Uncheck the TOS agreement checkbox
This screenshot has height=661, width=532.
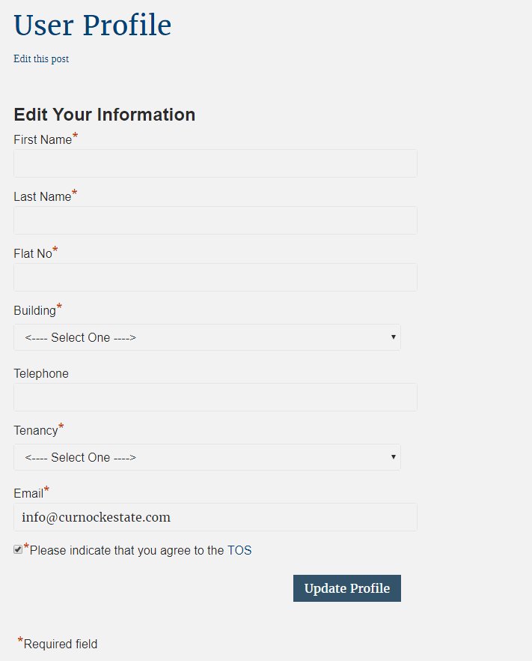18,550
